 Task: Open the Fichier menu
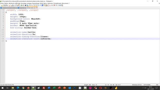tap(2, 3)
